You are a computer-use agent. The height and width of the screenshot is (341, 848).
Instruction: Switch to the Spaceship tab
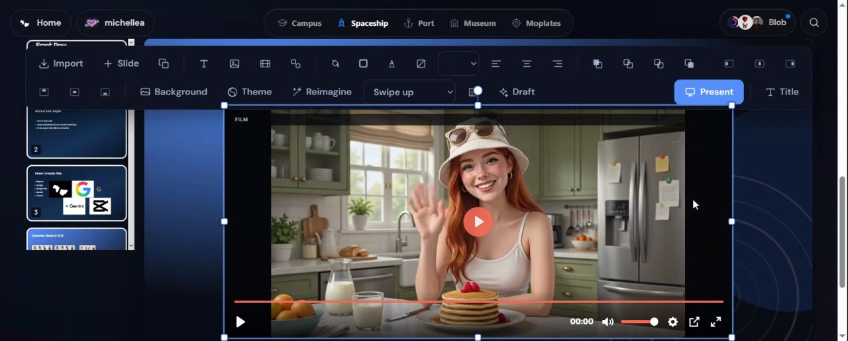(x=362, y=23)
